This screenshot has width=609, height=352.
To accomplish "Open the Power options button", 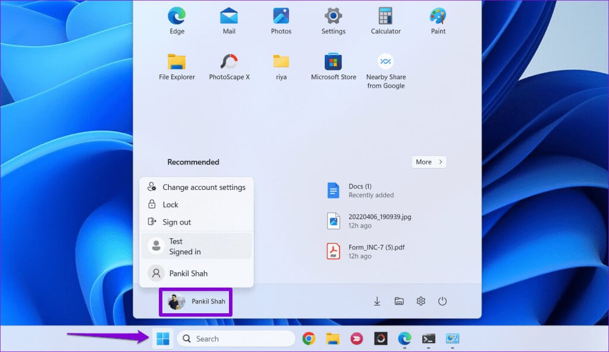I will click(442, 301).
